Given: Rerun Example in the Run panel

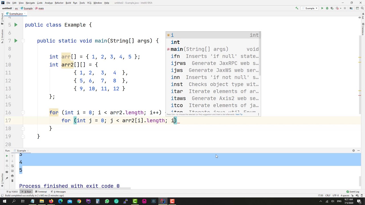Looking at the screenshot, I should (7, 156).
